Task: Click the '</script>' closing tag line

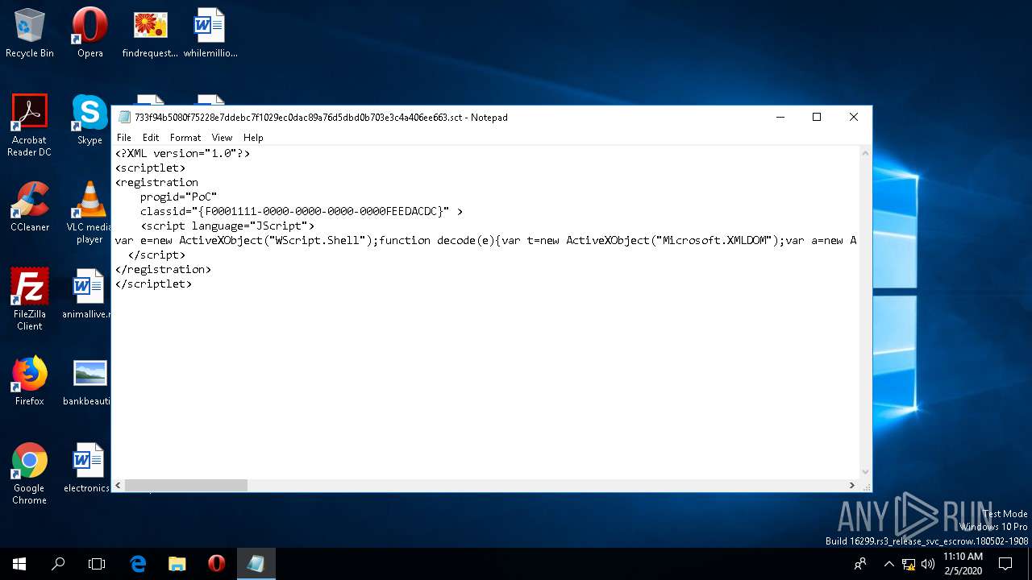Action: tap(156, 255)
